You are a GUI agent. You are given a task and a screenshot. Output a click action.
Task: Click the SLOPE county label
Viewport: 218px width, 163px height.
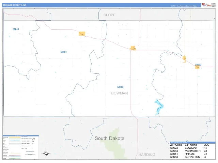[x=109, y=15]
